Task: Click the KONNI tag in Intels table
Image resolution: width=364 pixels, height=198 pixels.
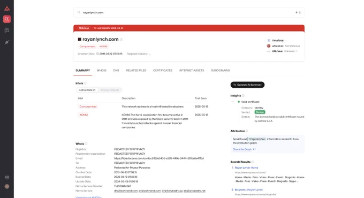Action: pos(84,115)
